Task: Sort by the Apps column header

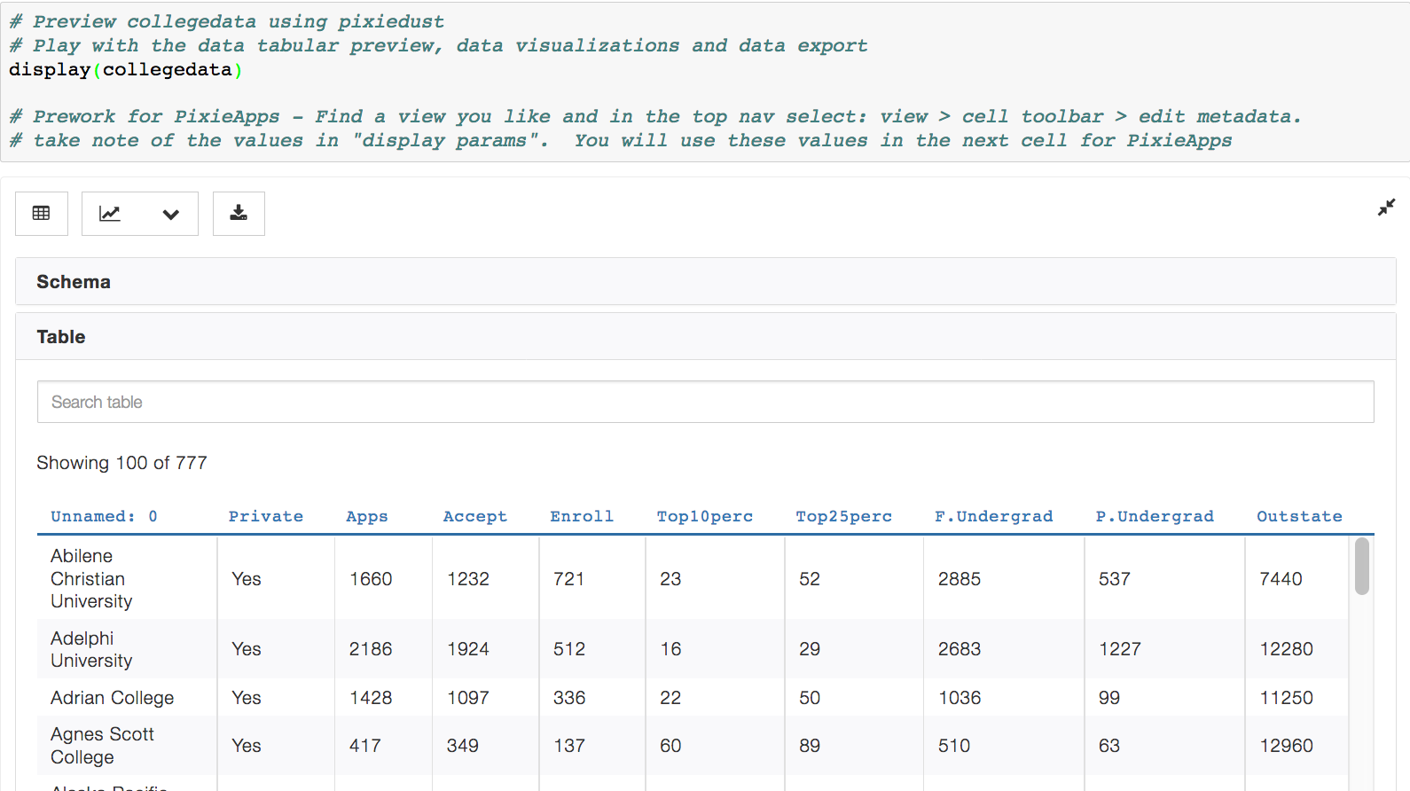Action: [x=367, y=516]
